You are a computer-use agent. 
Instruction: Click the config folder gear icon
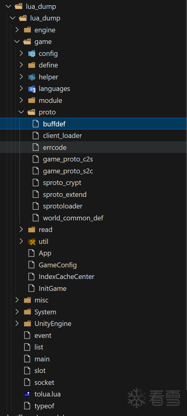tap(32, 54)
